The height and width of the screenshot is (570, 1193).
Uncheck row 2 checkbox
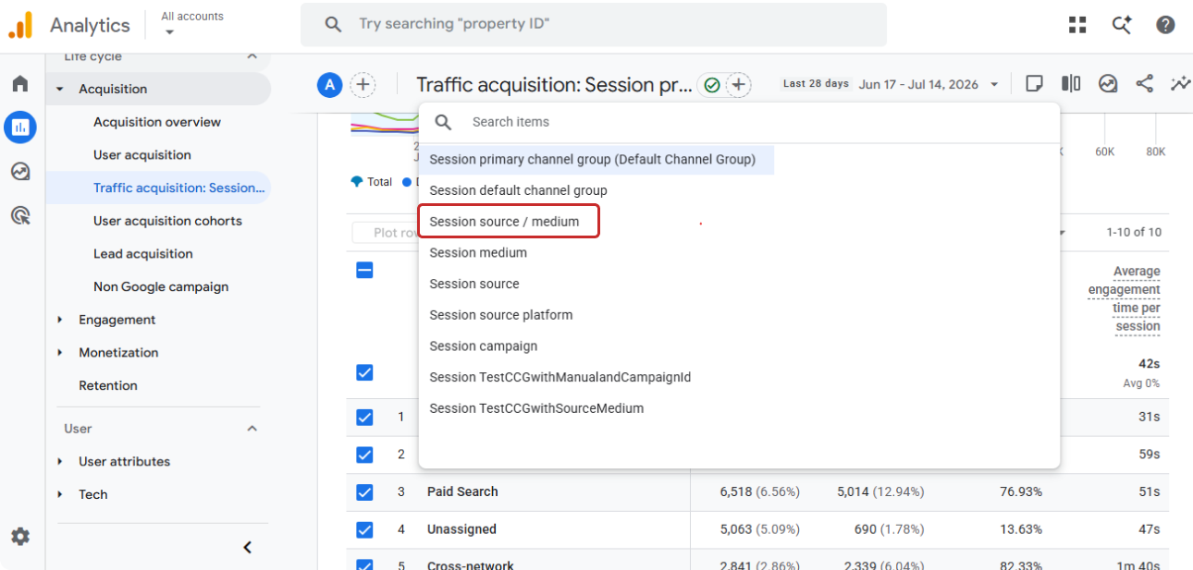coord(364,455)
